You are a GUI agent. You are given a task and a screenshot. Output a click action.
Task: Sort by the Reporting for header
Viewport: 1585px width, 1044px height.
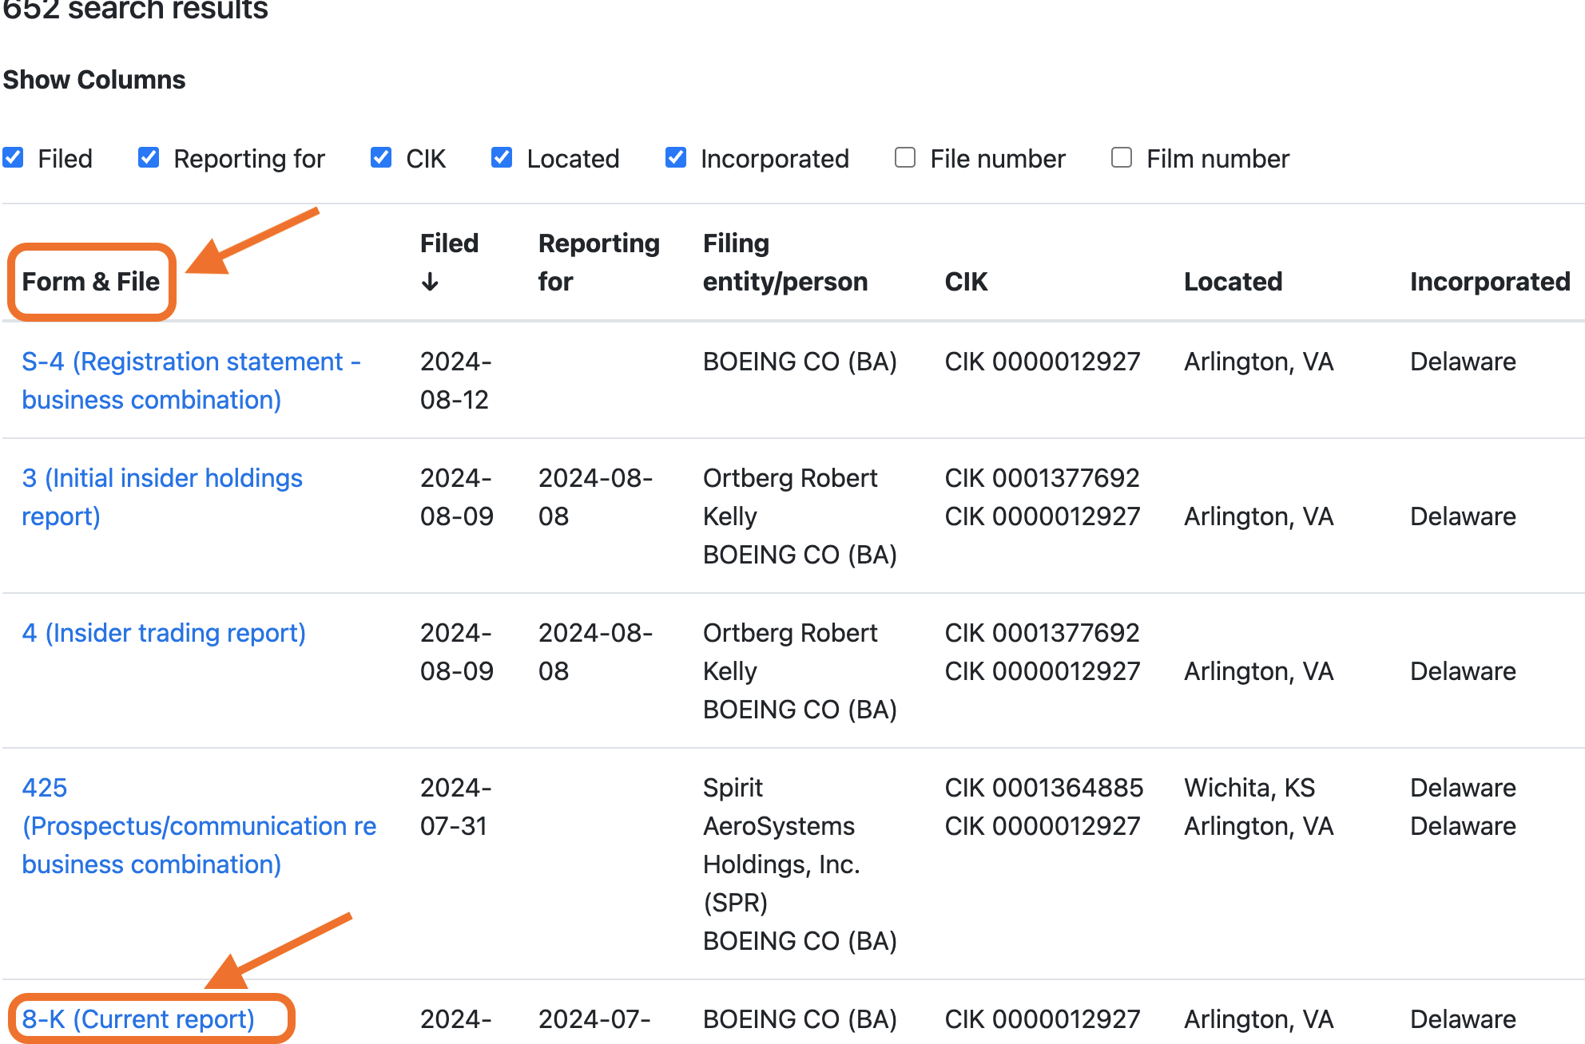tap(598, 263)
